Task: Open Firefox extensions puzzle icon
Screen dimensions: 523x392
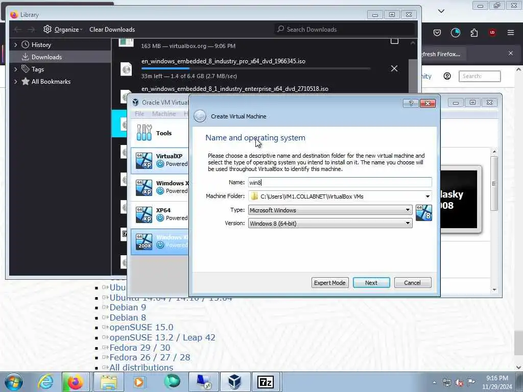Action: 474,33
